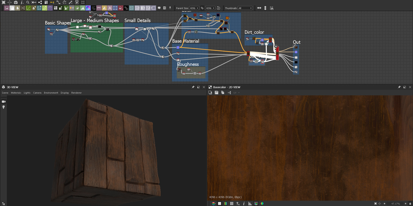This screenshot has height=206, width=413.
Task: Open the Scene menu in 3D View
Action: [x=5, y=93]
